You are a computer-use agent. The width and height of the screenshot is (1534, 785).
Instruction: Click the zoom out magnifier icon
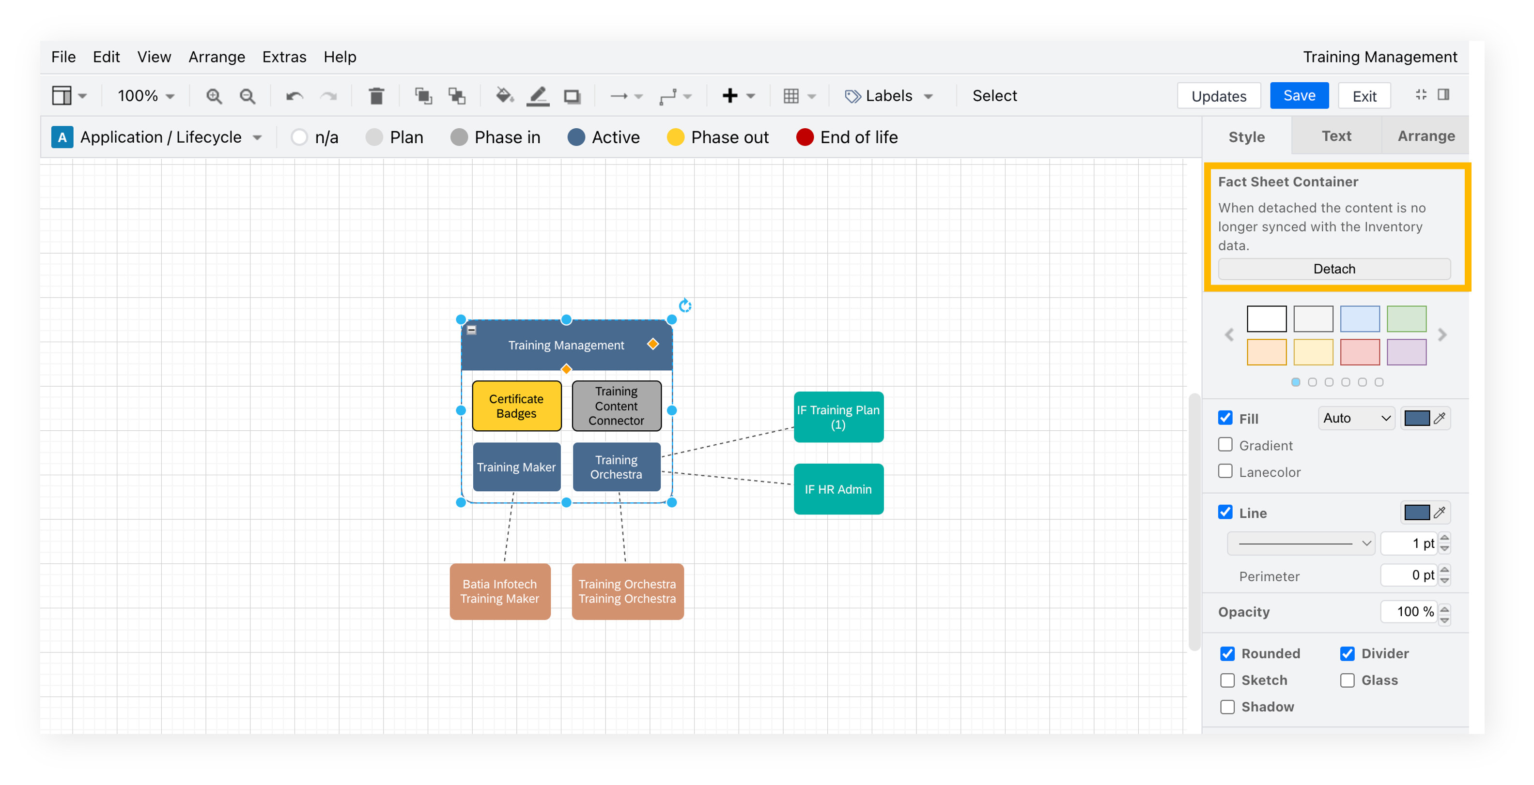click(247, 96)
